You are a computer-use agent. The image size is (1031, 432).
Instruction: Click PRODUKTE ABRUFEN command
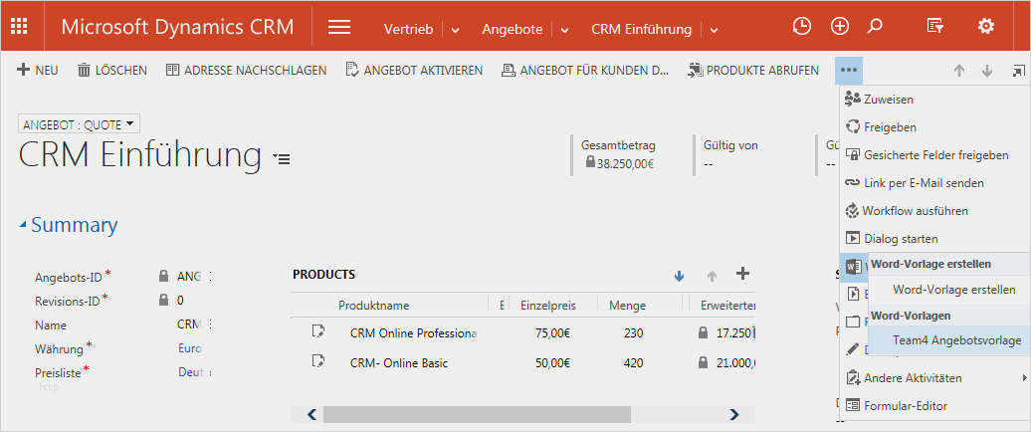[753, 70]
